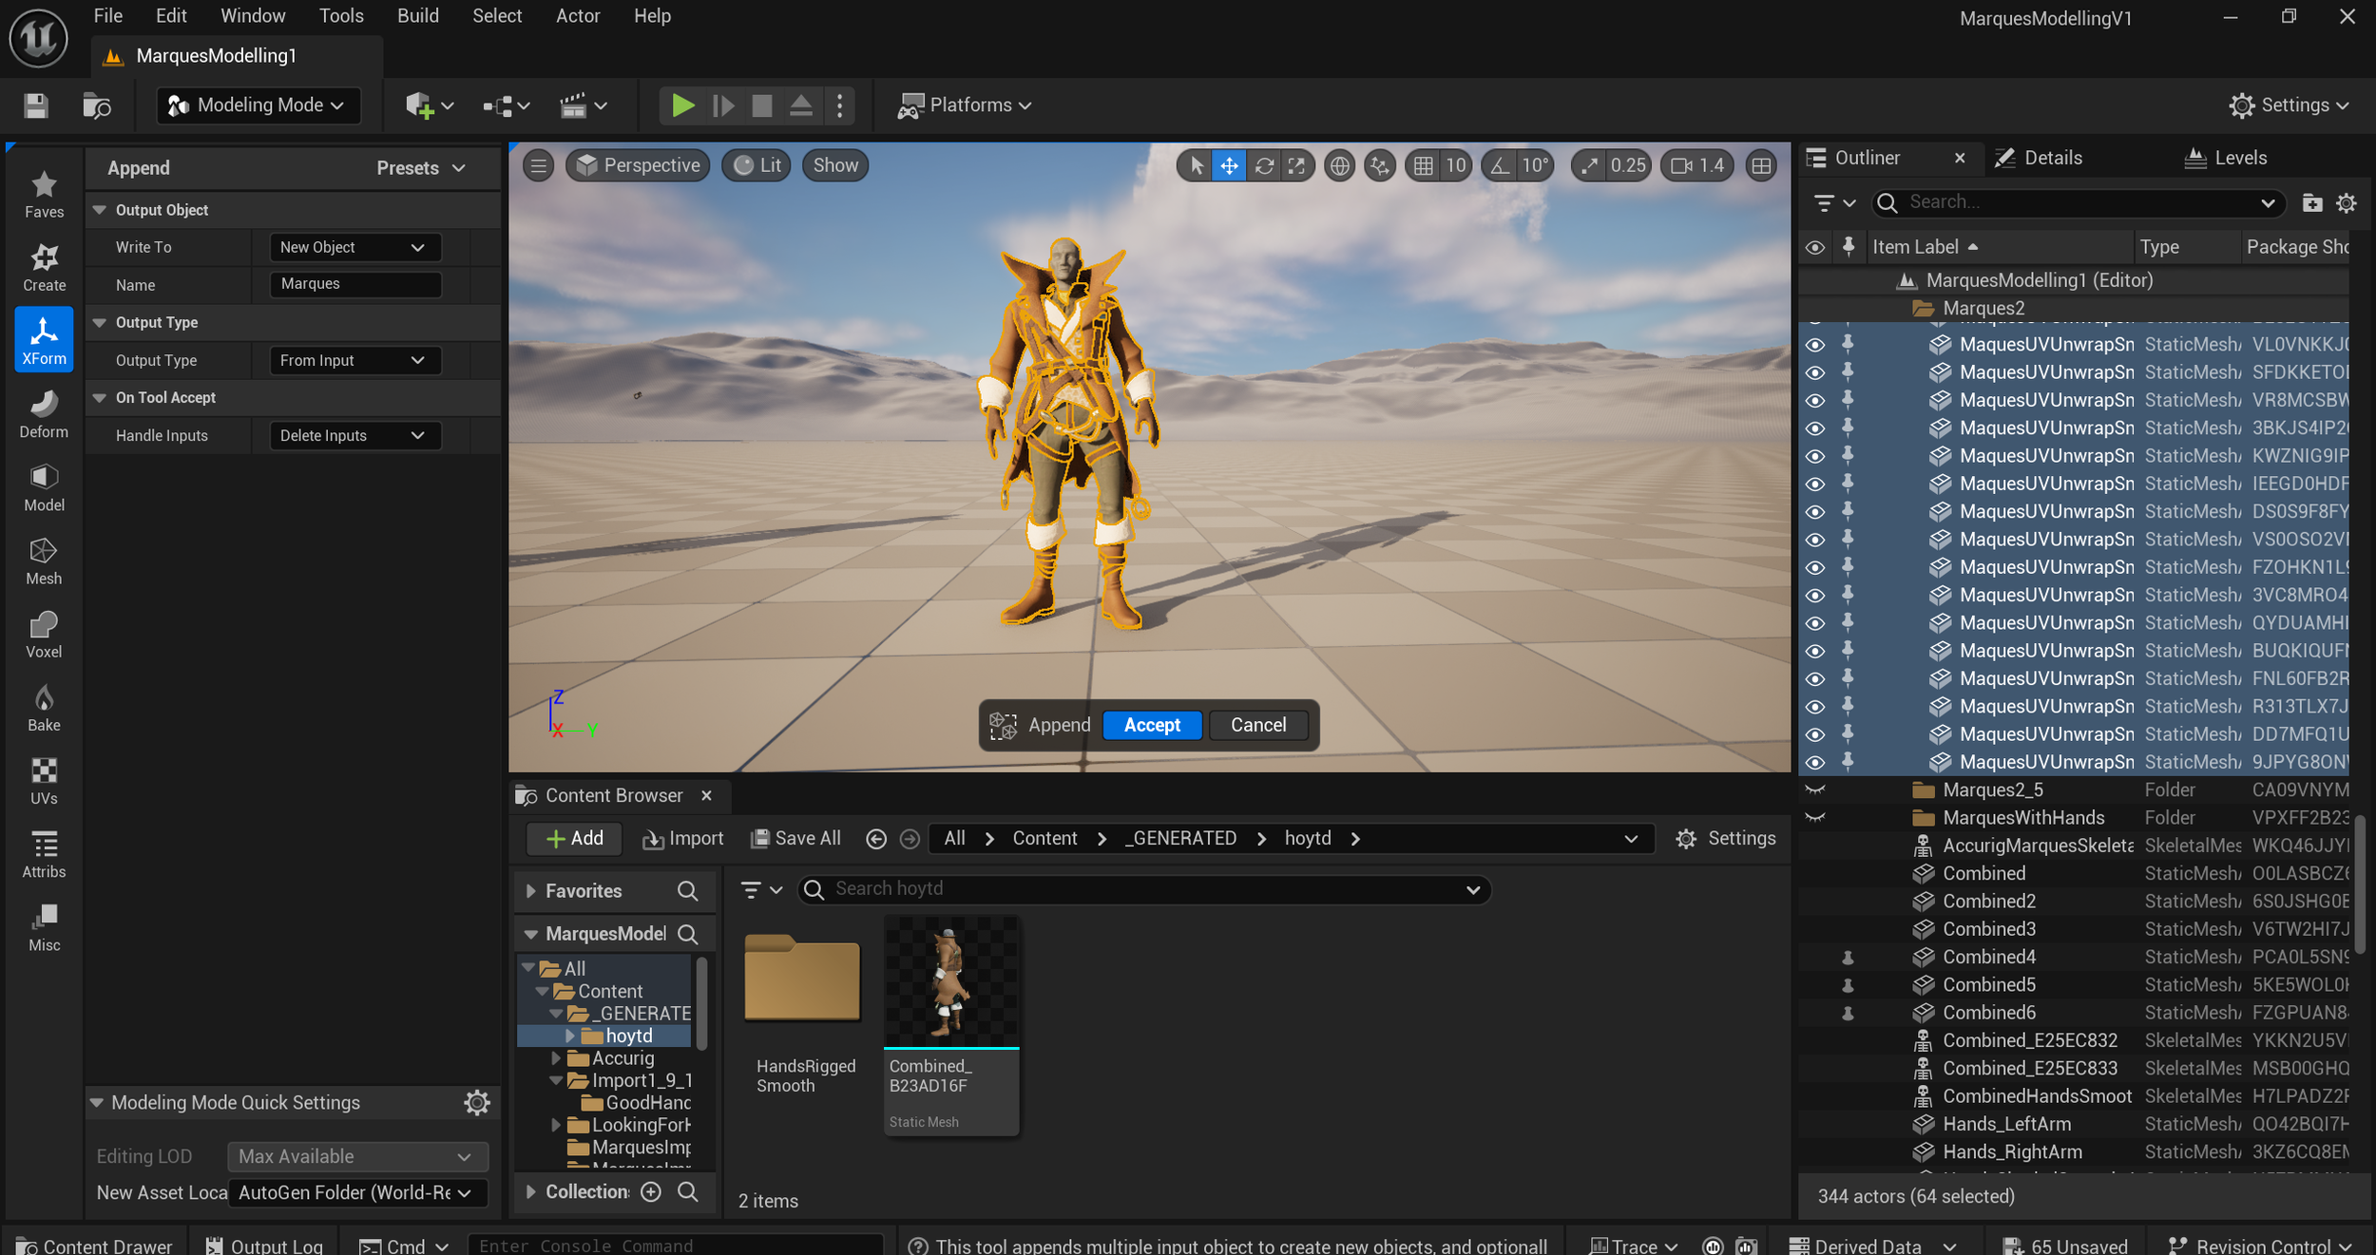Open the Deform tools category
Viewport: 2376px width, 1255px height.
point(44,414)
